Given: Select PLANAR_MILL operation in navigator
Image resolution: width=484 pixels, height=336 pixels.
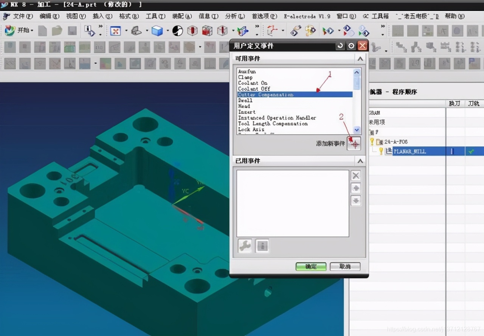Looking at the screenshot, I should click(x=410, y=151).
